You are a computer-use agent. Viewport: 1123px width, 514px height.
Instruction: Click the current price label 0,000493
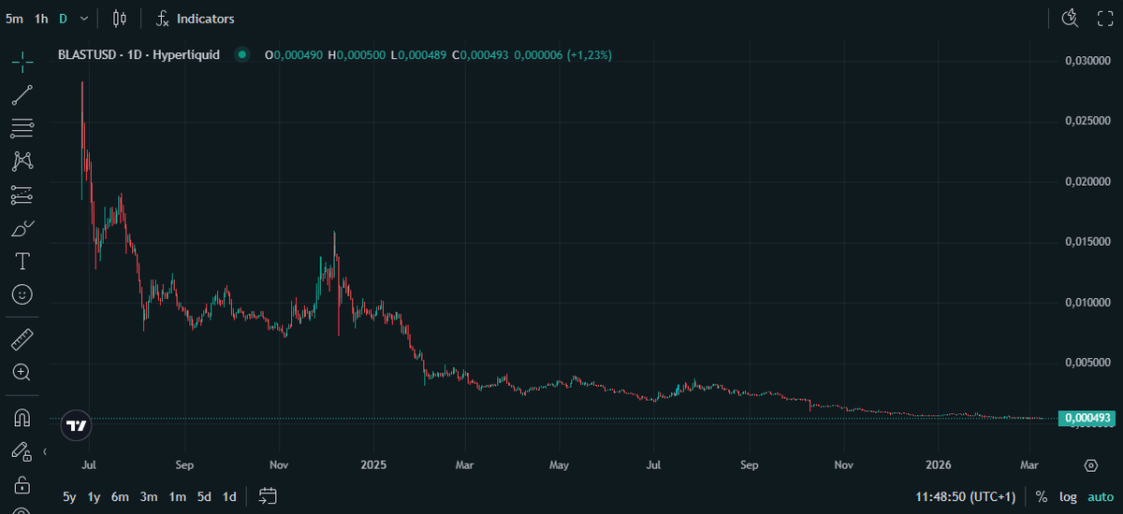(1086, 418)
